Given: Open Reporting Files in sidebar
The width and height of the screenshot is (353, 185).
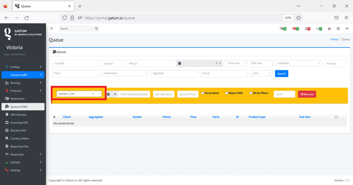Looking at the screenshot, I should tap(23, 146).
